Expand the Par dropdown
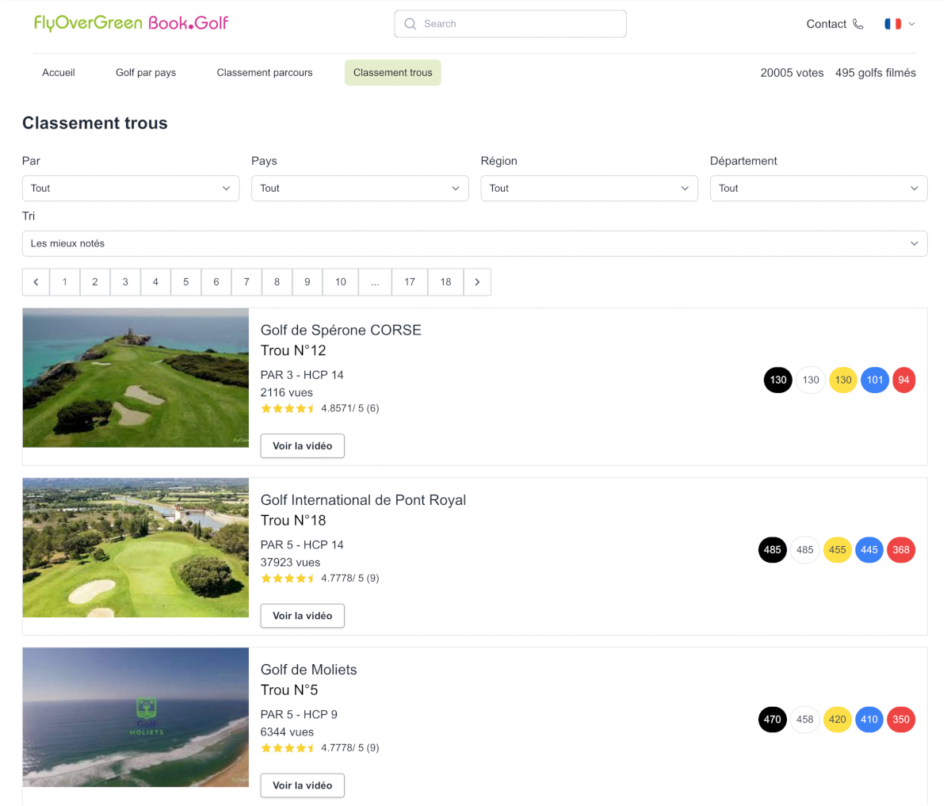951x806 pixels. click(131, 188)
